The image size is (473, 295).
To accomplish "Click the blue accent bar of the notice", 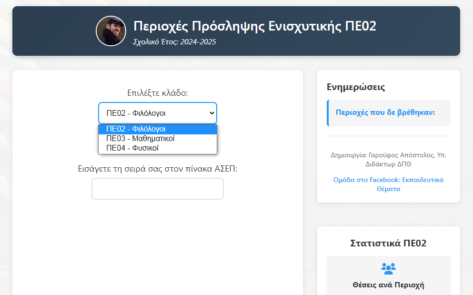I will 328,113.
